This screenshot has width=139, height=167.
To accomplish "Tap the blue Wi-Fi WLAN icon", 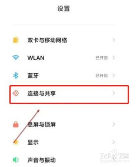I will point(16,58).
